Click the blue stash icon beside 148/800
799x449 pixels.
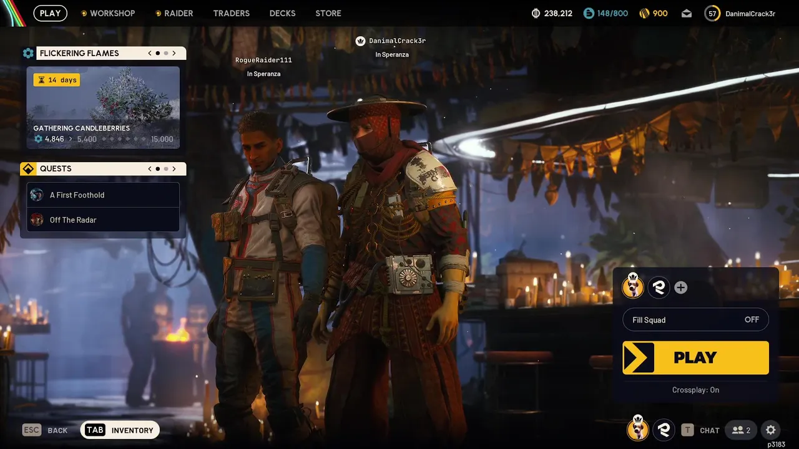click(x=589, y=13)
